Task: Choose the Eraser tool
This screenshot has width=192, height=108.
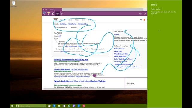Action: tap(53, 13)
